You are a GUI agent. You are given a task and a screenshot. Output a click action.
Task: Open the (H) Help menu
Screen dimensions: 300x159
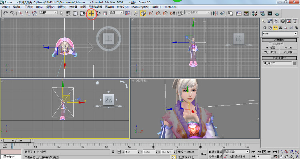click(x=157, y=7)
